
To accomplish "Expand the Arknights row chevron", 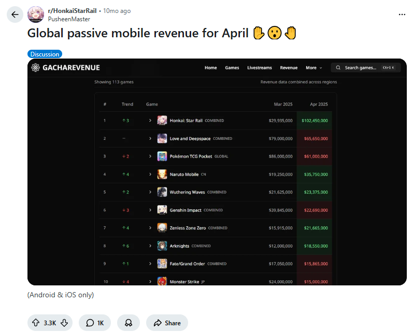I will [150, 246].
